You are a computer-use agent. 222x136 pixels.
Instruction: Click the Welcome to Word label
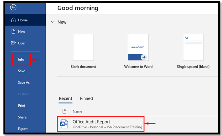click(138, 67)
